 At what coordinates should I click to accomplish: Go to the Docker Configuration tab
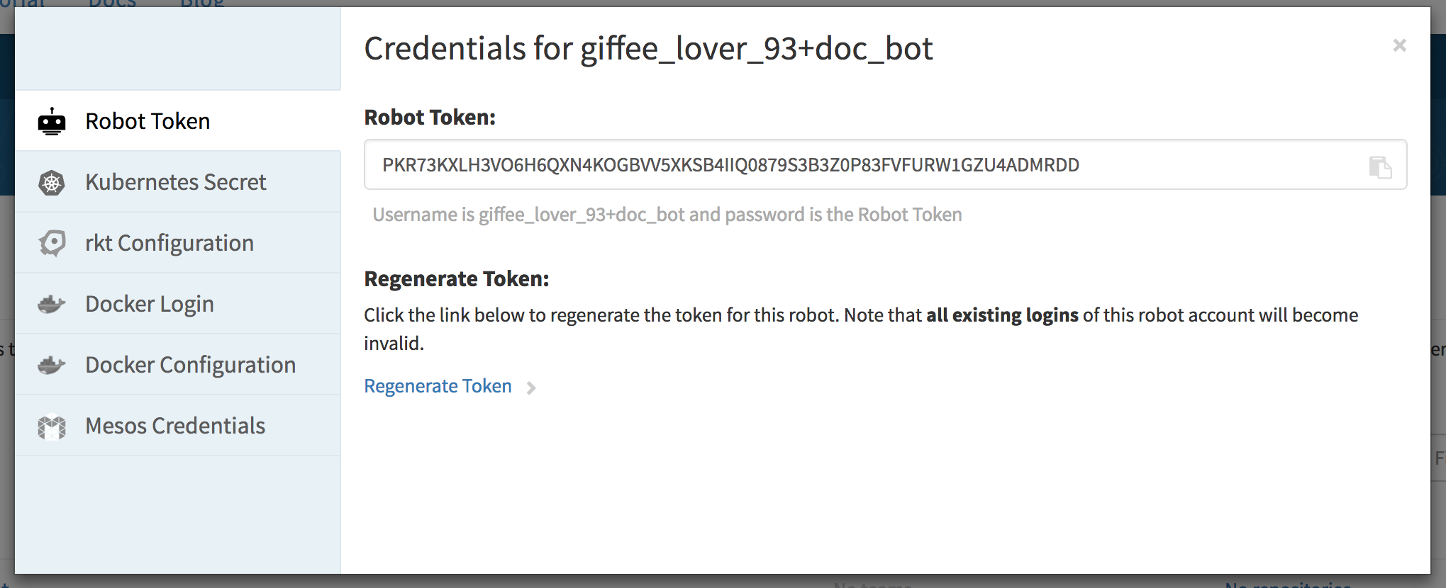click(x=190, y=366)
